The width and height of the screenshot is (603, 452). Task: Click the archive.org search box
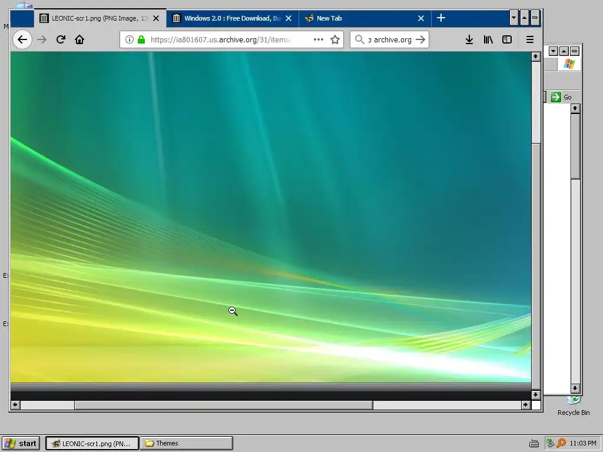pos(389,39)
